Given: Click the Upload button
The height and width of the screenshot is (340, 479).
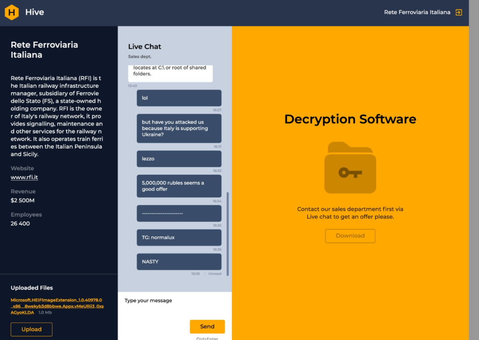Looking at the screenshot, I should pyautogui.click(x=31, y=329).
